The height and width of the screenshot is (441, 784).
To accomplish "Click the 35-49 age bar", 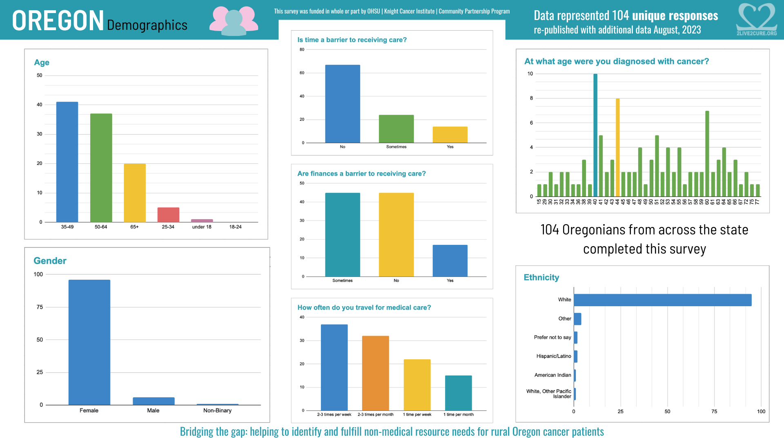I will coord(67,162).
